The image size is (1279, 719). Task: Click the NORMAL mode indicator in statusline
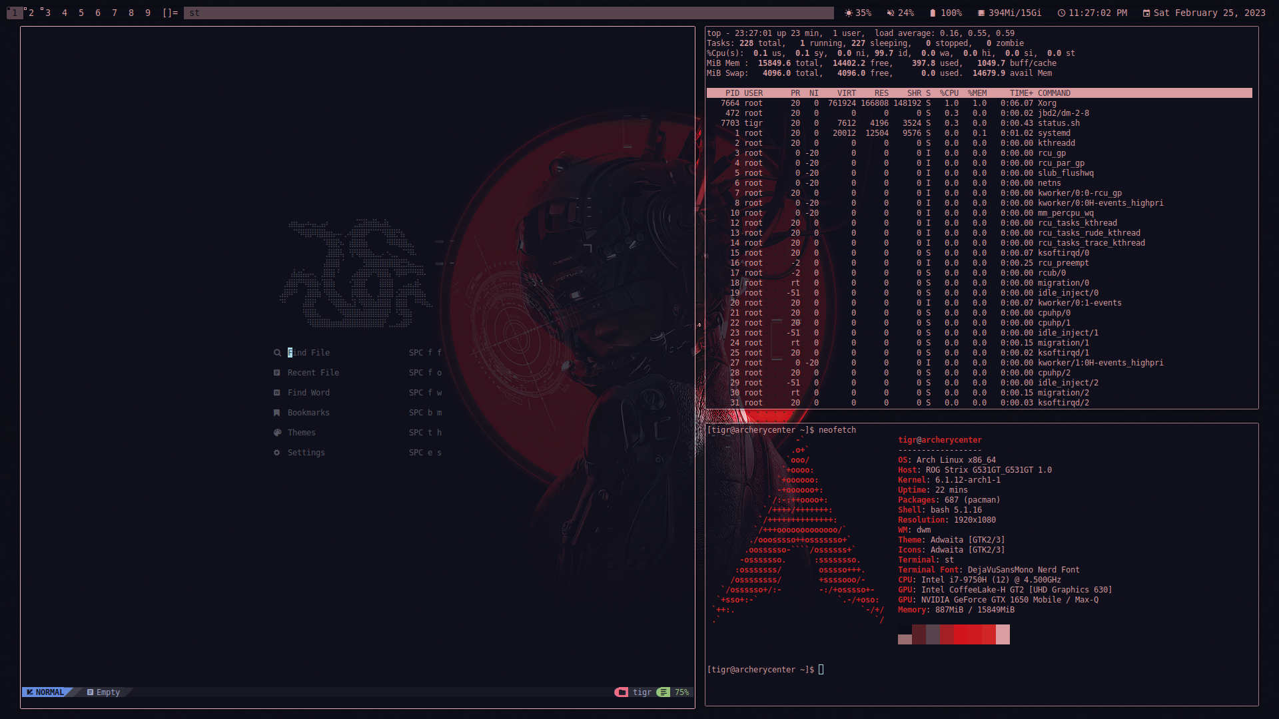click(x=45, y=692)
